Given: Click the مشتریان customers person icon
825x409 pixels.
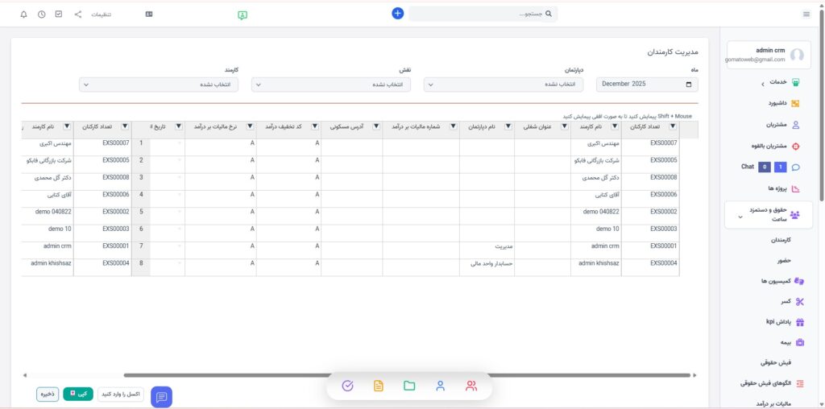Looking at the screenshot, I should click(795, 125).
